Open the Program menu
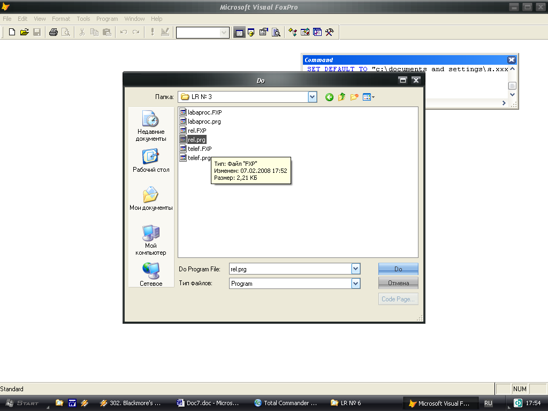This screenshot has width=548, height=411. 107,19
